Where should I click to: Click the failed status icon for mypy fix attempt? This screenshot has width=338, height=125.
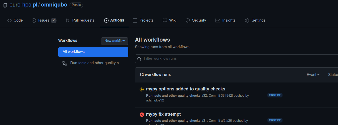(x=142, y=115)
